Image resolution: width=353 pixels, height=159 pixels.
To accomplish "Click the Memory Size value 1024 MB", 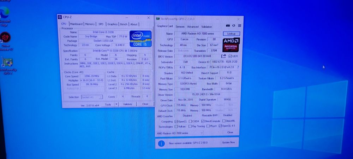I will [186, 89].
